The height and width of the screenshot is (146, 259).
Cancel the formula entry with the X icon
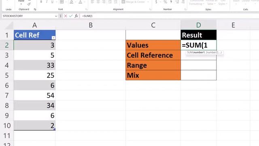click(66, 16)
